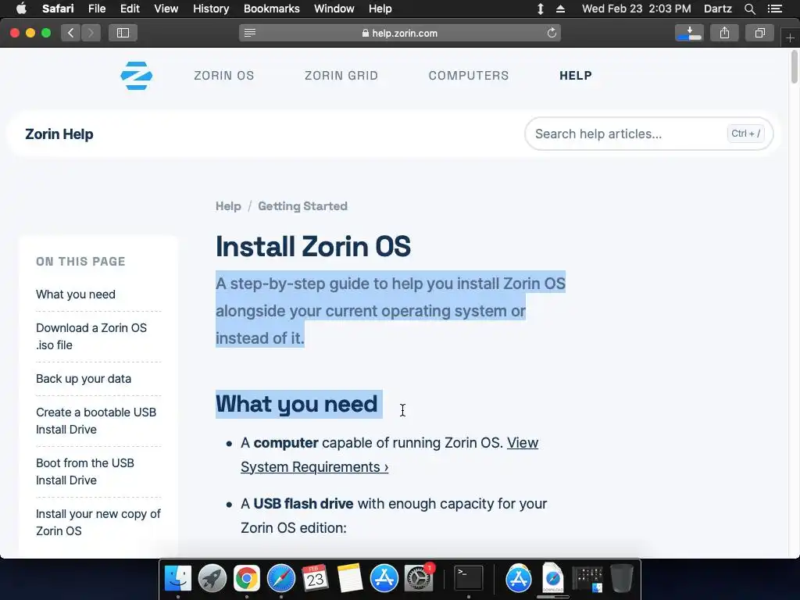Screen dimensions: 800x600
Task: Click the eject icon in menu bar
Action: (560, 9)
